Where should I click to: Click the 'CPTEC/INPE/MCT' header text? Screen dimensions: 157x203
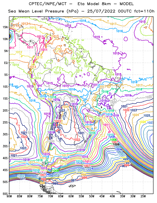tap(48, 4)
